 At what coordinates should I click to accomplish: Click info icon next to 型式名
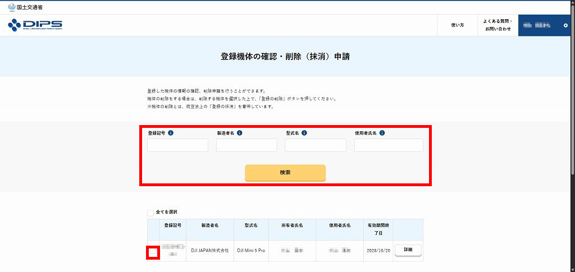coord(304,133)
